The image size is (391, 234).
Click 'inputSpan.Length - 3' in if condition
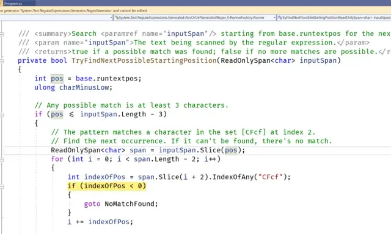point(121,115)
